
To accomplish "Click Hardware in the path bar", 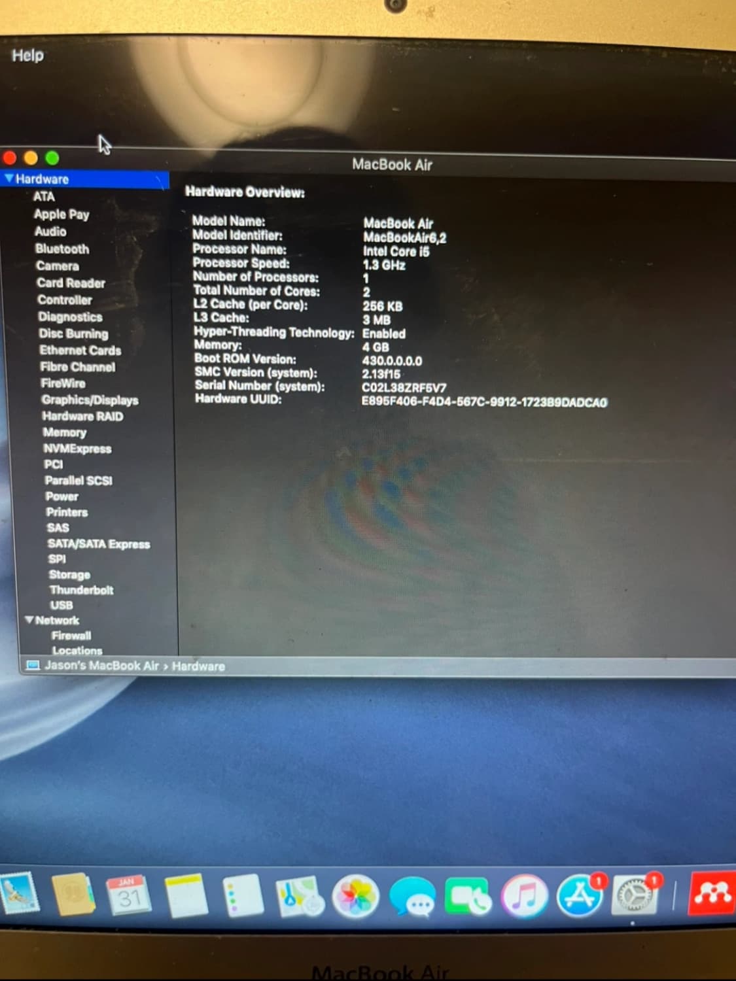I will click(x=198, y=666).
